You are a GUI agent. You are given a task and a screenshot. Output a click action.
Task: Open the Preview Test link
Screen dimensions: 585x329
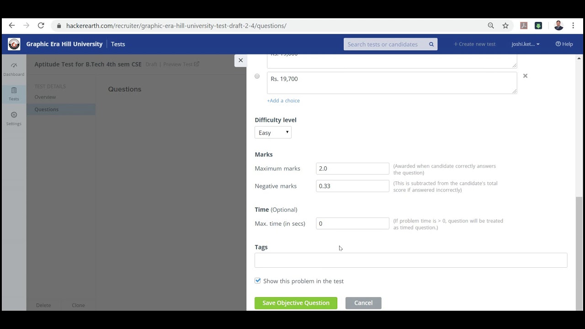[x=181, y=64]
